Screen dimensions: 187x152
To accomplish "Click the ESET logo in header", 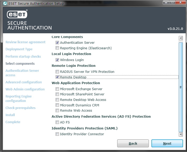I will pos(17,14).
